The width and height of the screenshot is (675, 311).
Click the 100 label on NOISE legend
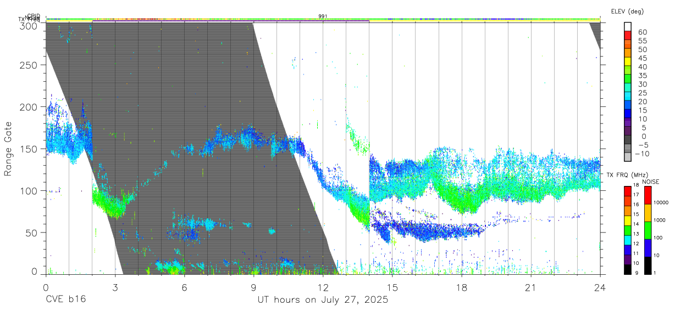pyautogui.click(x=659, y=238)
